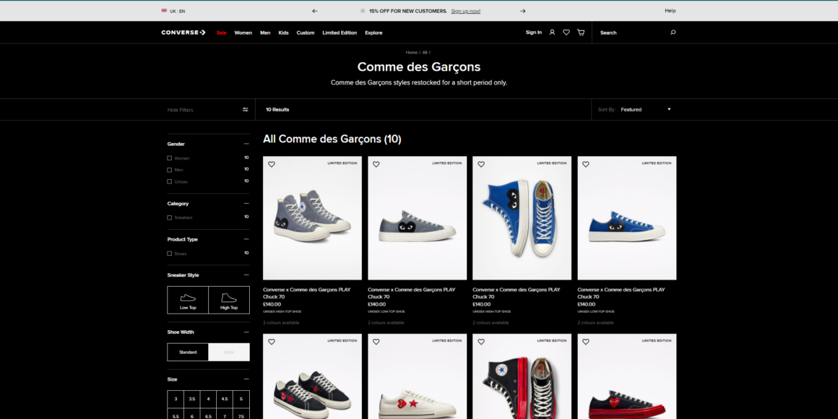Collapse the Sneaker Style filter section
838x419 pixels.
pyautogui.click(x=246, y=275)
